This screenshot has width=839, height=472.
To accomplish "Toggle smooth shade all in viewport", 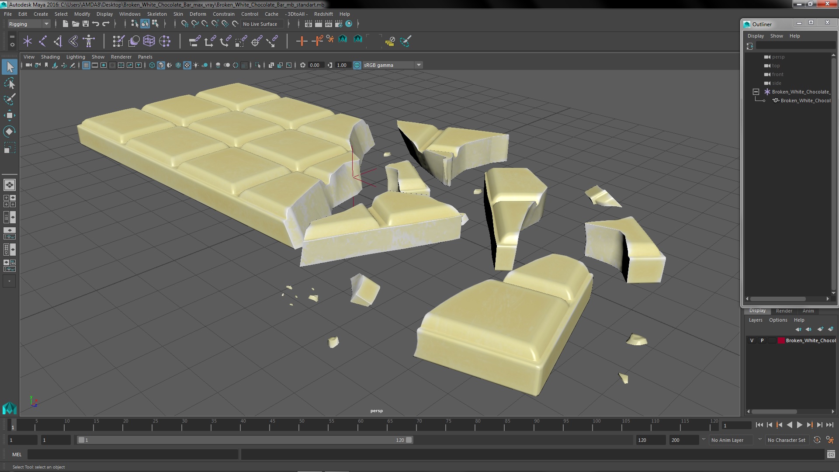I will (x=161, y=65).
